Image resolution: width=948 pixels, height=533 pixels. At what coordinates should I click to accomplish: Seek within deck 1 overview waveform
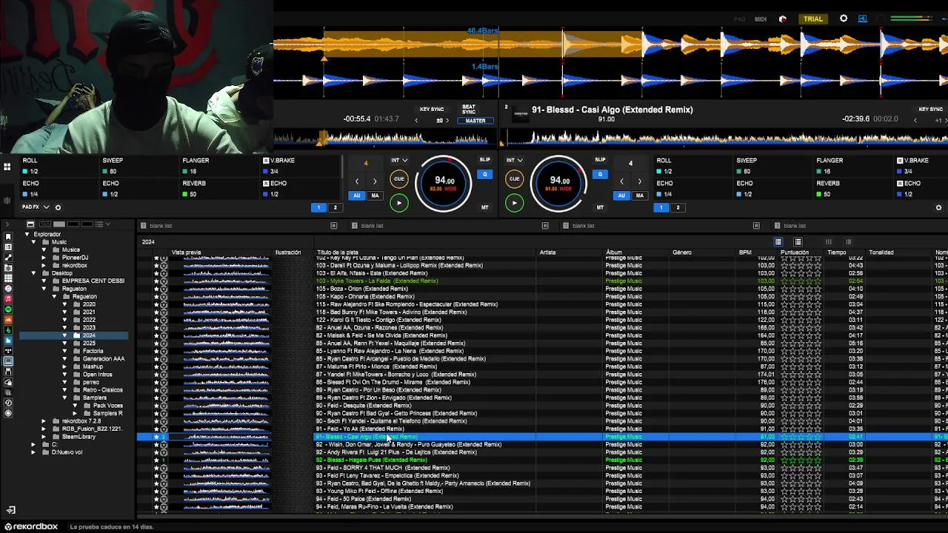(x=384, y=138)
